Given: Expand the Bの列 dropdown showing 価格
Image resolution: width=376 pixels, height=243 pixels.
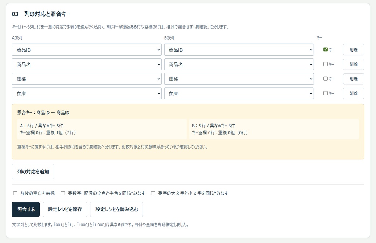Looking at the screenshot, I should (239, 79).
